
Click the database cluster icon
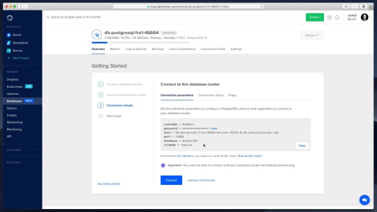coord(97,35)
